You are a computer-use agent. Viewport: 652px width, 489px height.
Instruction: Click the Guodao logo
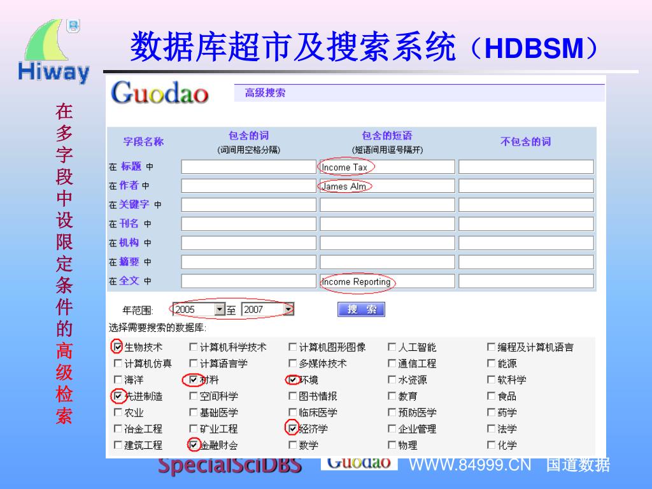click(x=160, y=92)
